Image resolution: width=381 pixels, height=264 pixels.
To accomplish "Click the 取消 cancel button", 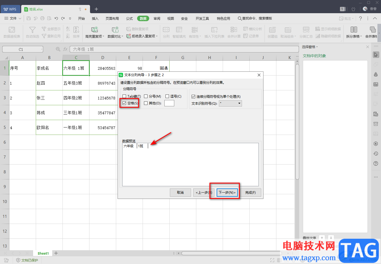I will pyautogui.click(x=180, y=193).
